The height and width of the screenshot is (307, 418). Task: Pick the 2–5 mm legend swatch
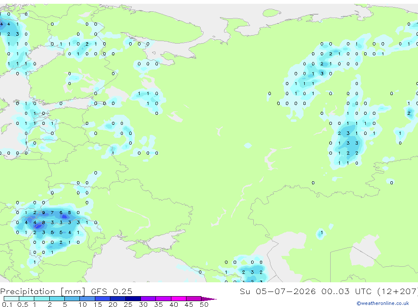[57, 299]
